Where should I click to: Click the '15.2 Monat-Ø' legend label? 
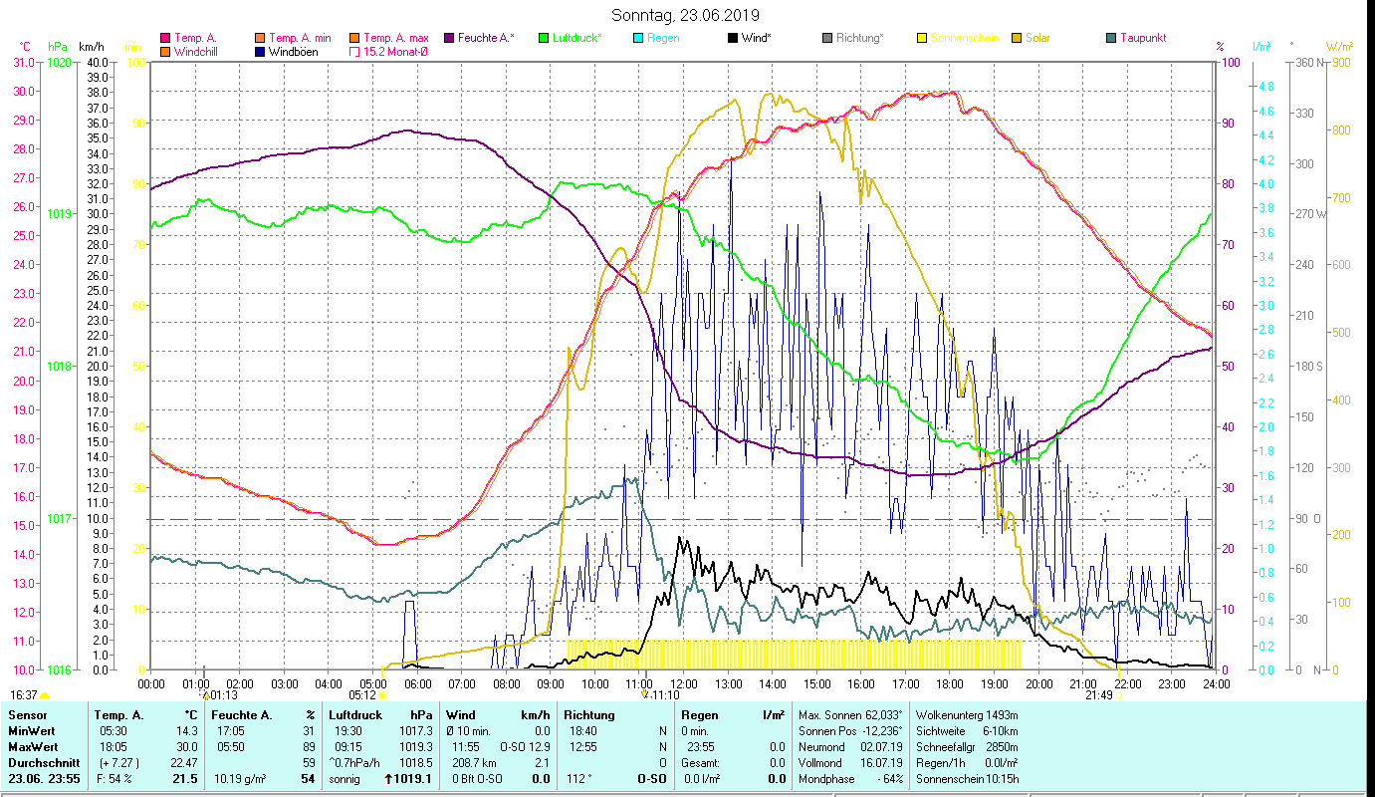click(395, 52)
